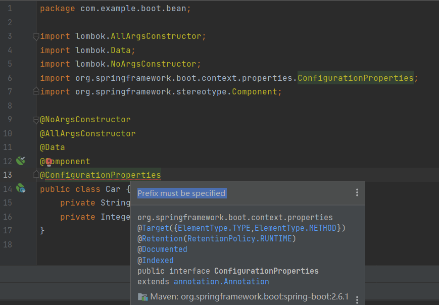Follow the ElementType.TYPE link
This screenshot has height=305, width=439.
[214, 228]
